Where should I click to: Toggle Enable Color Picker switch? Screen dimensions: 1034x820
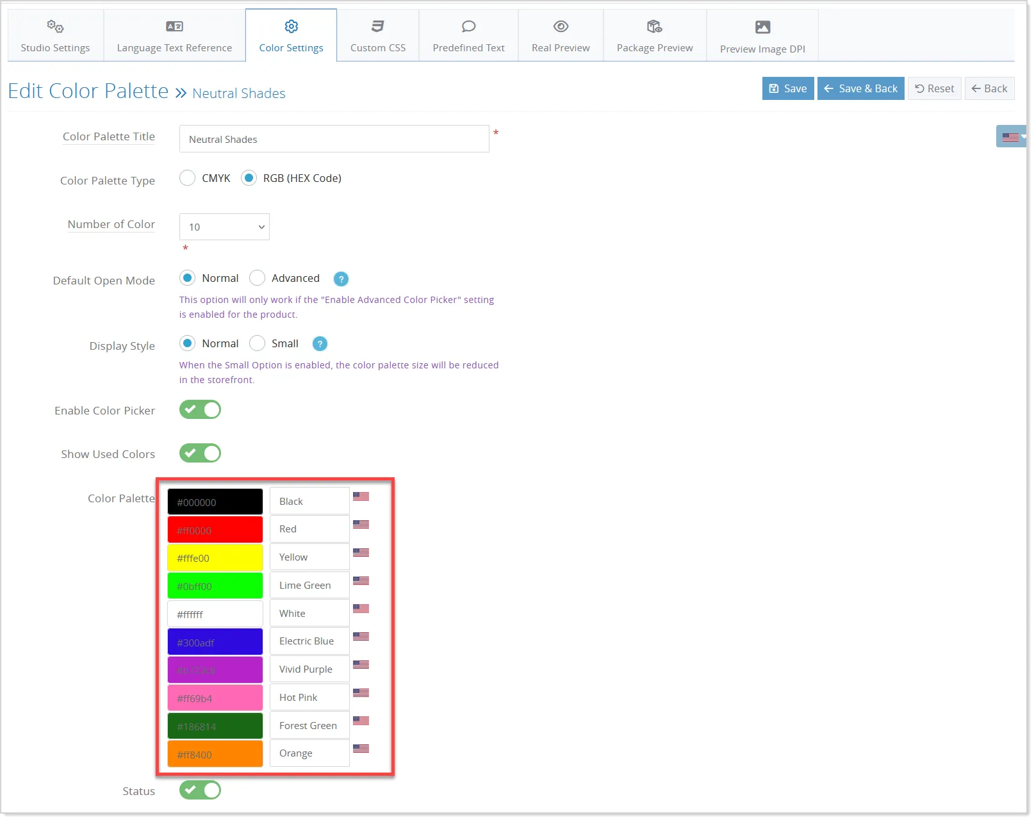coord(200,410)
